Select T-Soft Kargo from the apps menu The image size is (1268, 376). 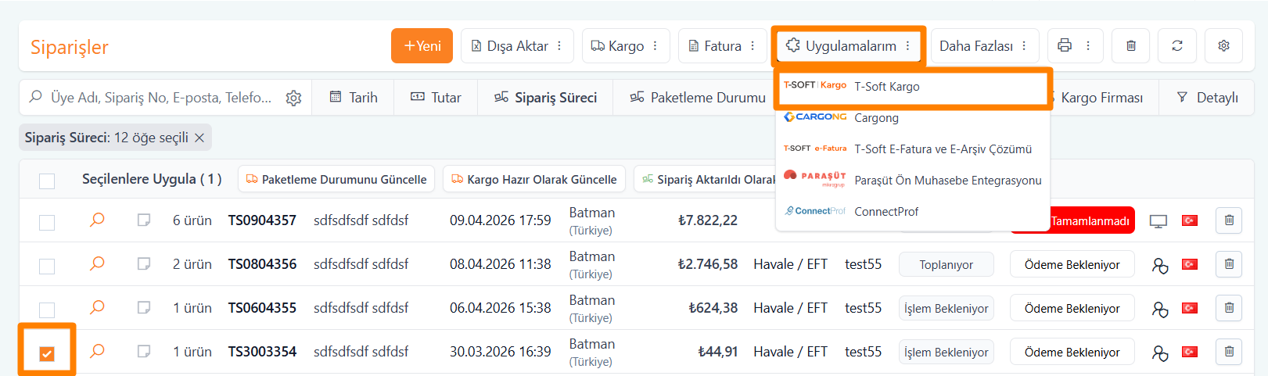(x=913, y=87)
